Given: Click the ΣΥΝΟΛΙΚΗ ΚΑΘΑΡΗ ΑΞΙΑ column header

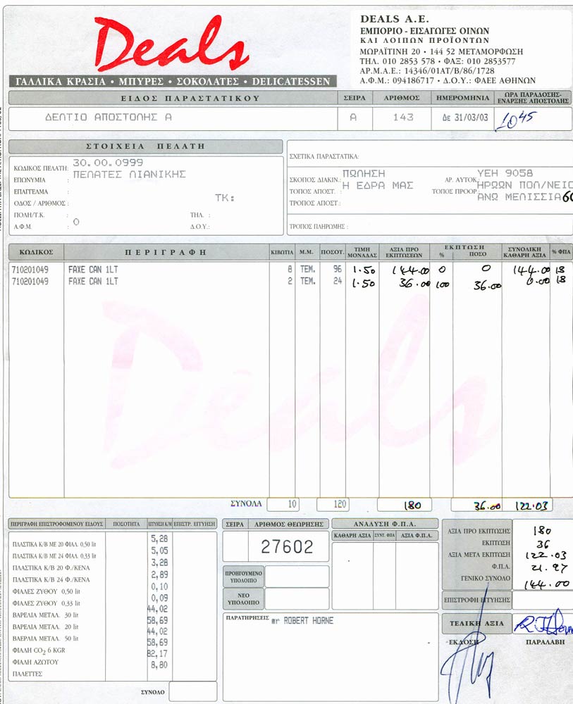Looking at the screenshot, I should tap(525, 252).
